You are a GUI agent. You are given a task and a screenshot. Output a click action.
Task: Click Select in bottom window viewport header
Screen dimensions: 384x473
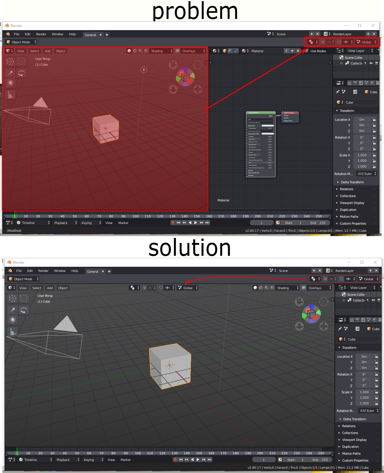[37, 288]
